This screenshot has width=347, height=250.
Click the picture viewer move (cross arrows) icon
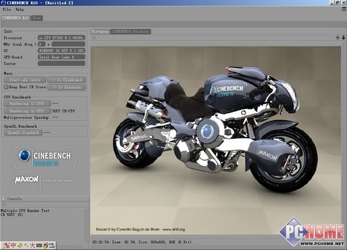pos(338,37)
